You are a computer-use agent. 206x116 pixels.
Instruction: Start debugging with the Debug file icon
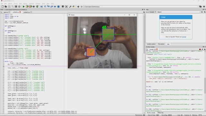pos(42,6)
